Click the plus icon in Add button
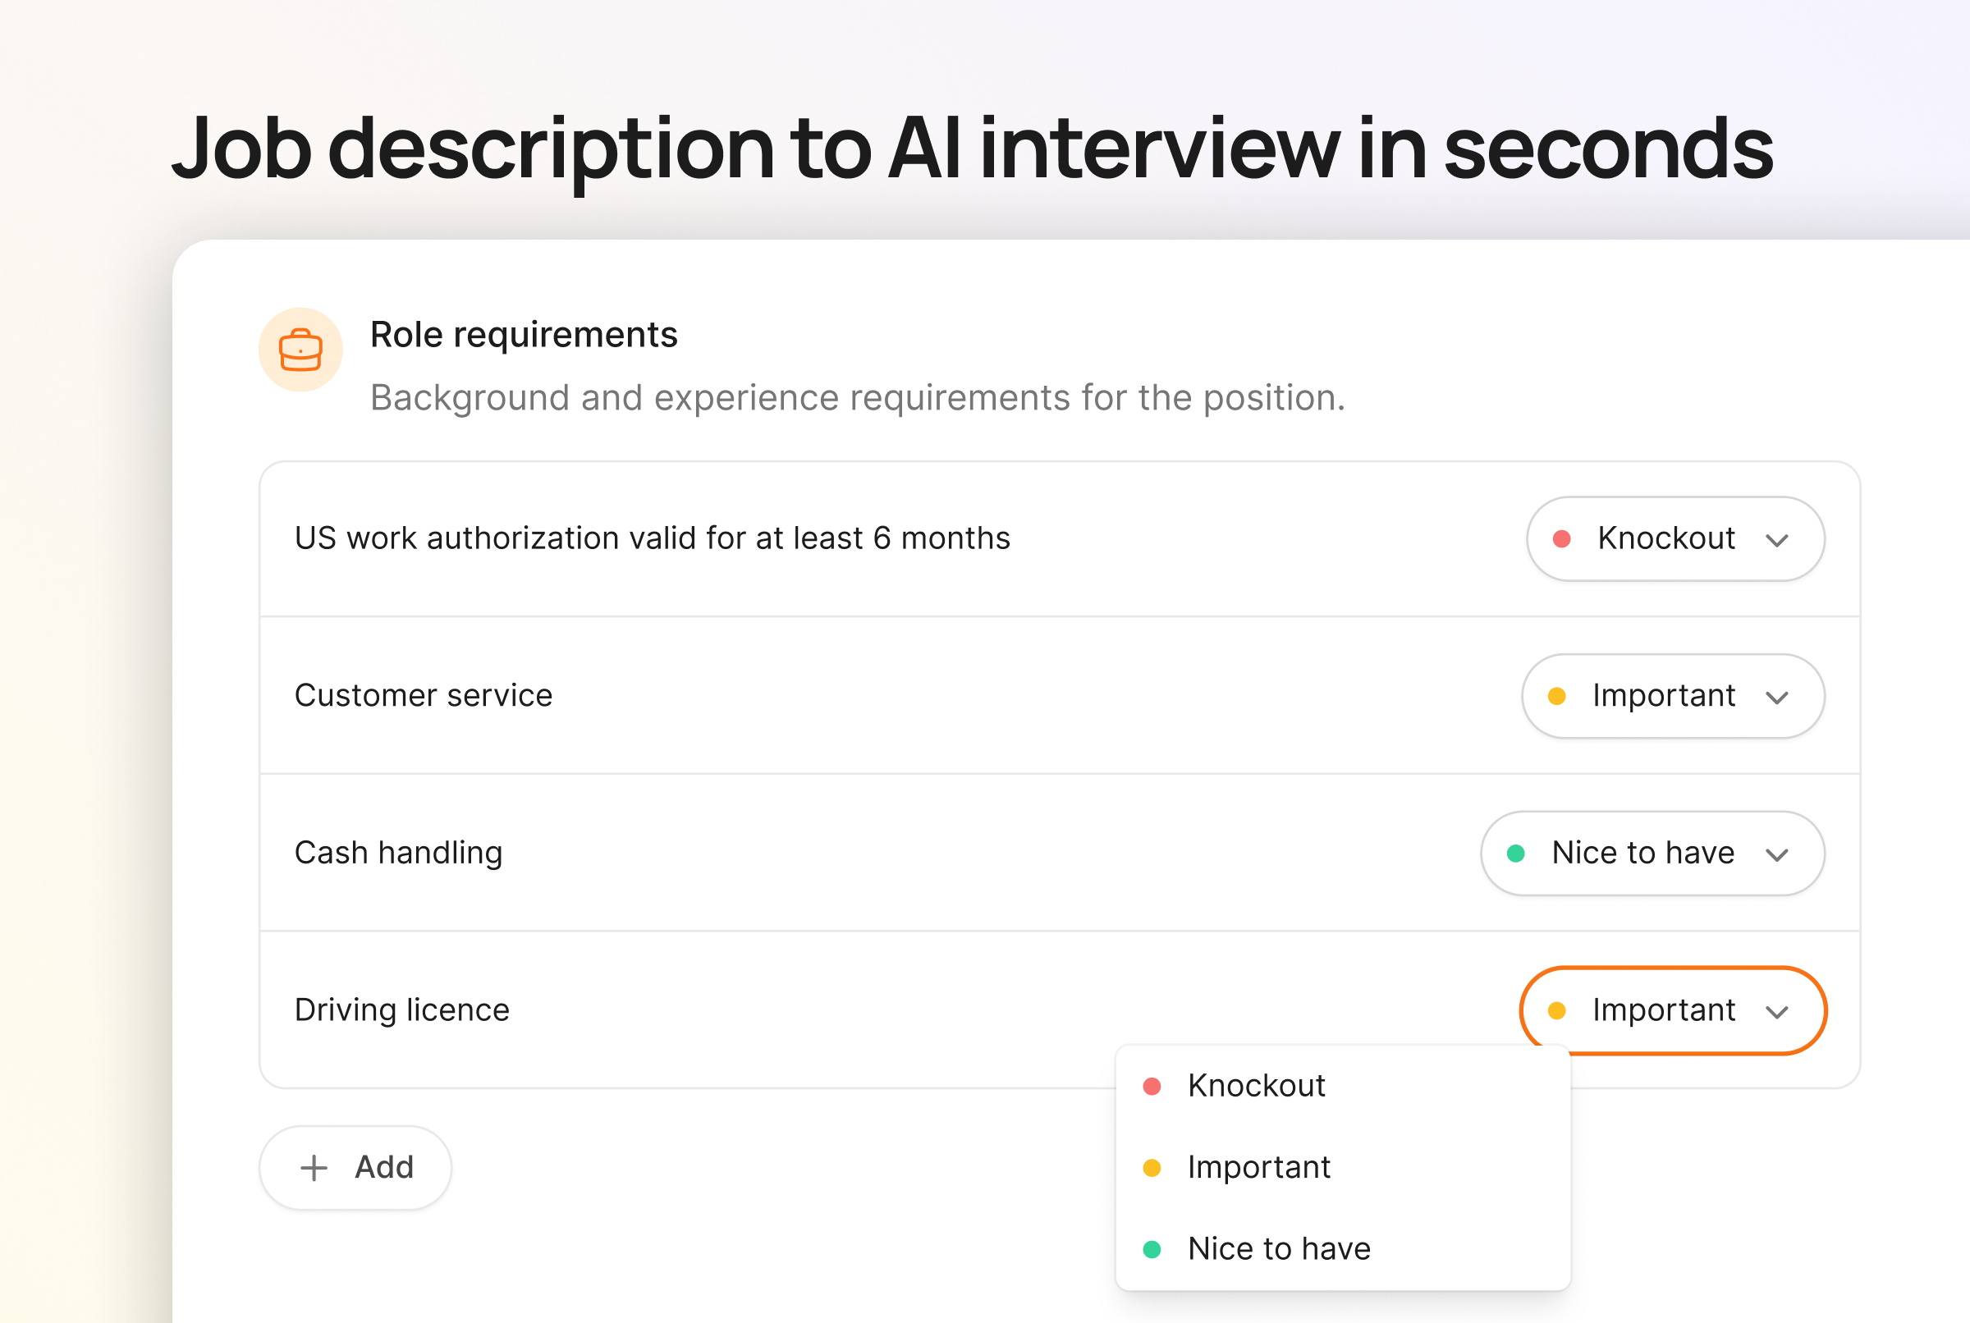 (314, 1168)
